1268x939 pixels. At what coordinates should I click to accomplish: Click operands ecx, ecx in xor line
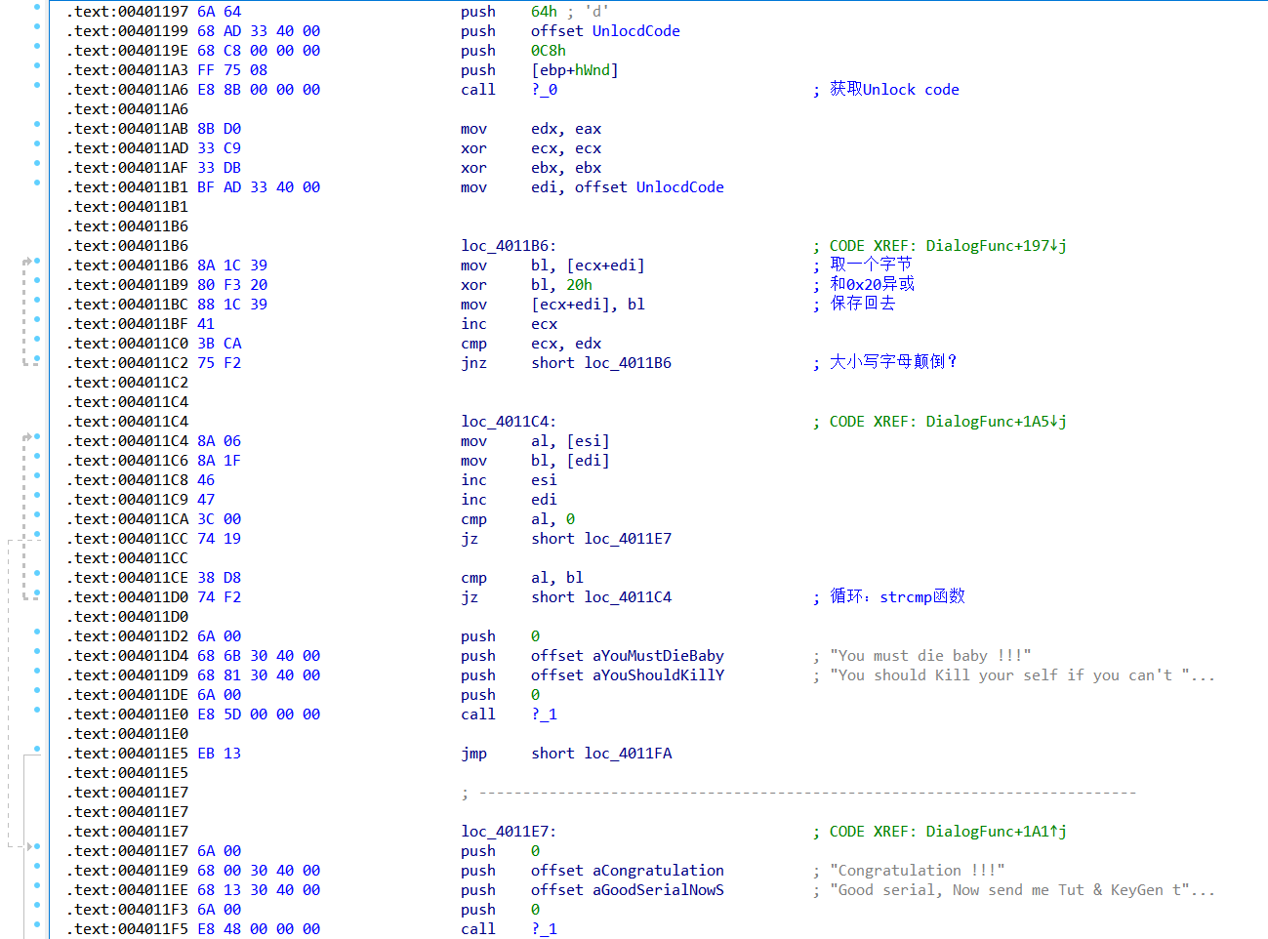(x=566, y=148)
